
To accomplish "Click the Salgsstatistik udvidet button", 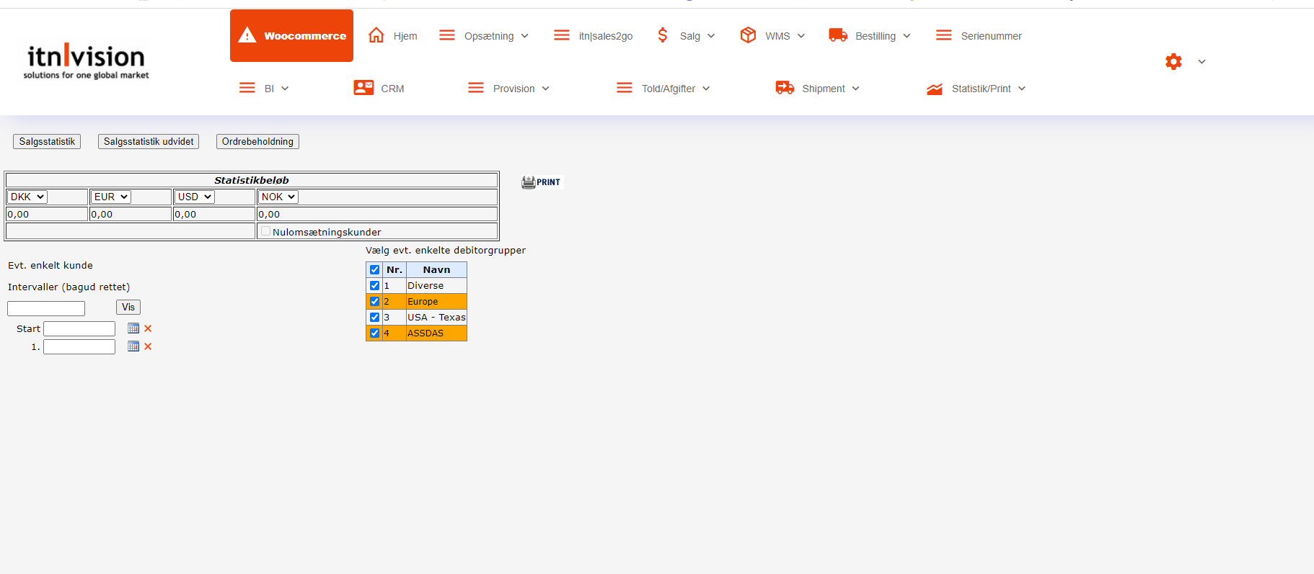I will (x=149, y=142).
